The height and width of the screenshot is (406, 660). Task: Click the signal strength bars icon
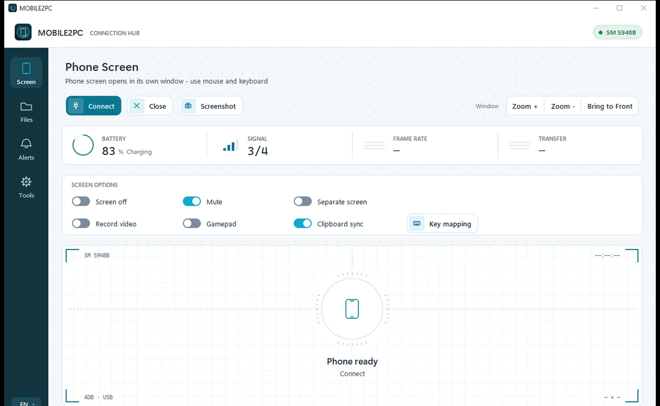[231, 146]
